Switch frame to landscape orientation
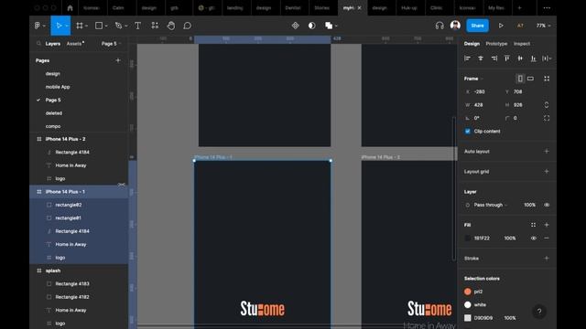The image size is (586, 329). tap(530, 79)
